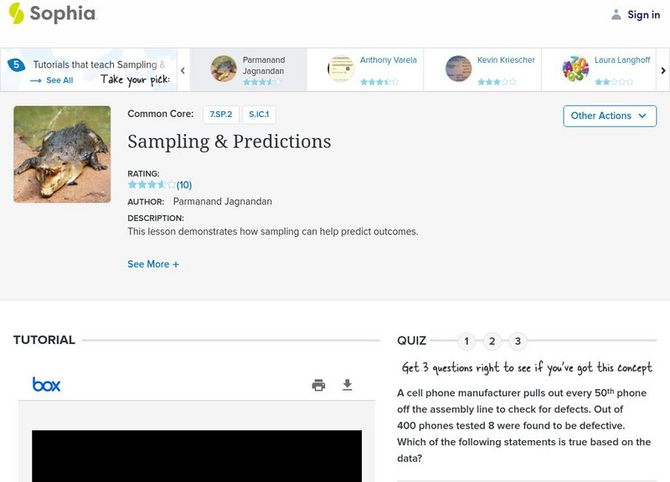Click the crocodile lesson thumbnail
Viewport: 670px width, 482px height.
pos(62,154)
